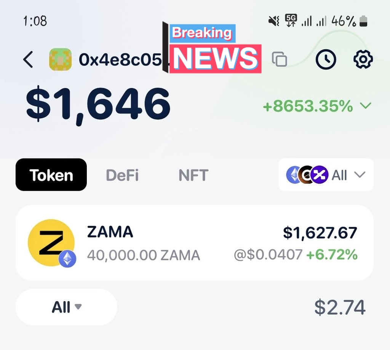Copy the wallet address

tap(280, 59)
